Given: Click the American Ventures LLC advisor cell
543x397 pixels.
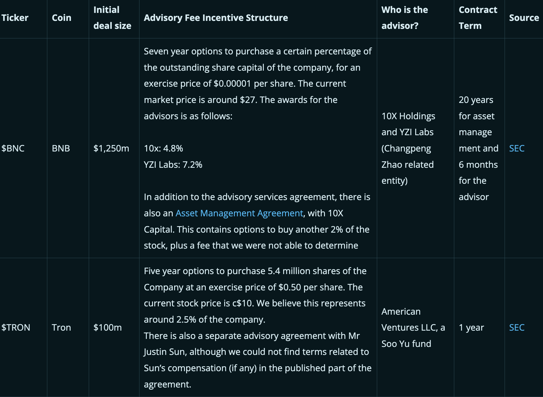Looking at the screenshot, I should pyautogui.click(x=413, y=328).
